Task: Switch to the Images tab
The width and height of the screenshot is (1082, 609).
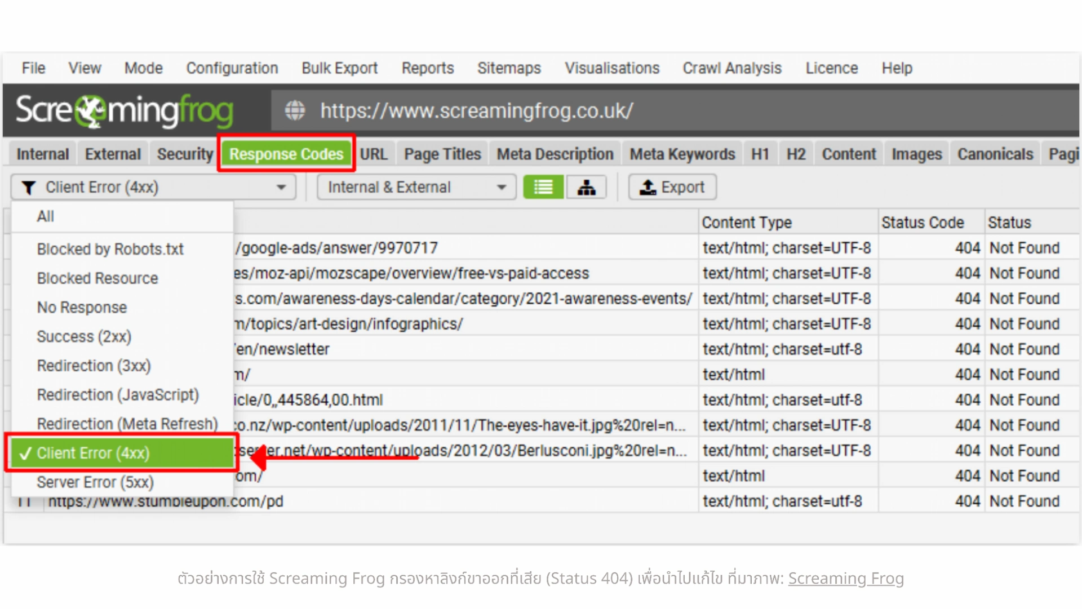Action: tap(916, 154)
